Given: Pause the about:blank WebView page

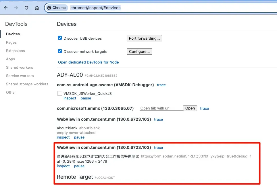Looking at the screenshot, I should tap(79, 137).
